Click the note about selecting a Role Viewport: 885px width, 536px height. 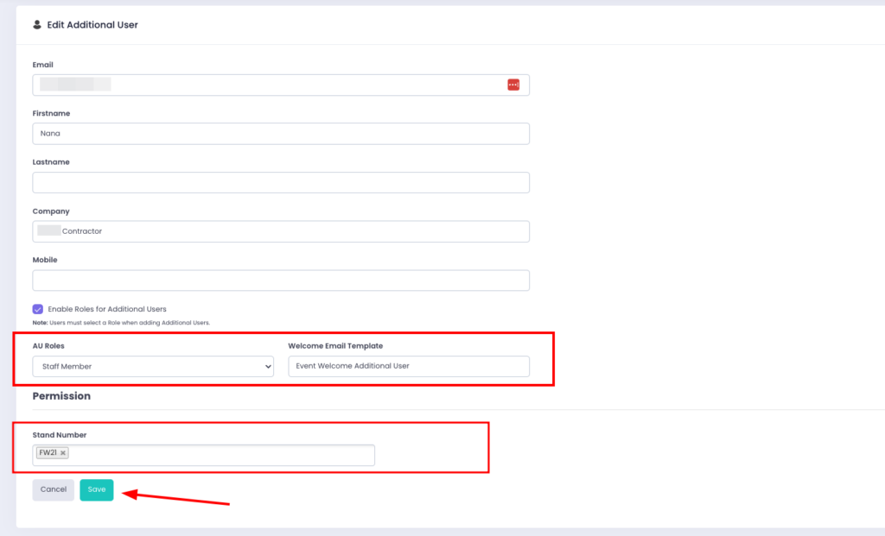tap(121, 323)
